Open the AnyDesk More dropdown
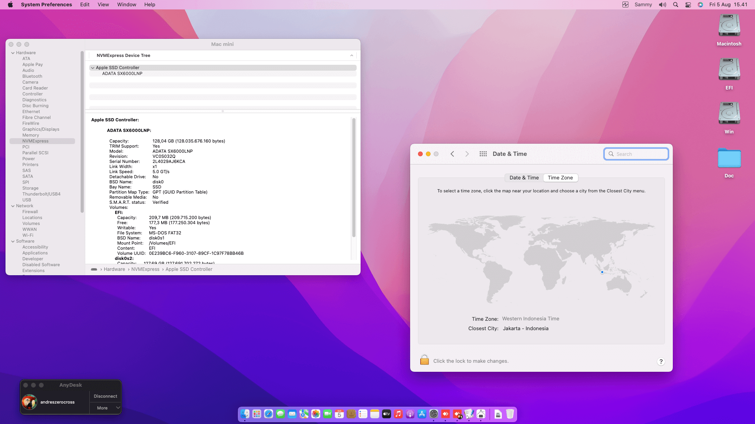 tap(105, 408)
